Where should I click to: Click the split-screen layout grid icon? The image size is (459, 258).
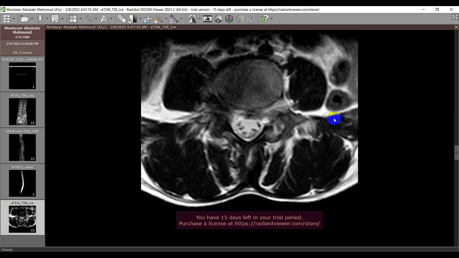(73, 19)
